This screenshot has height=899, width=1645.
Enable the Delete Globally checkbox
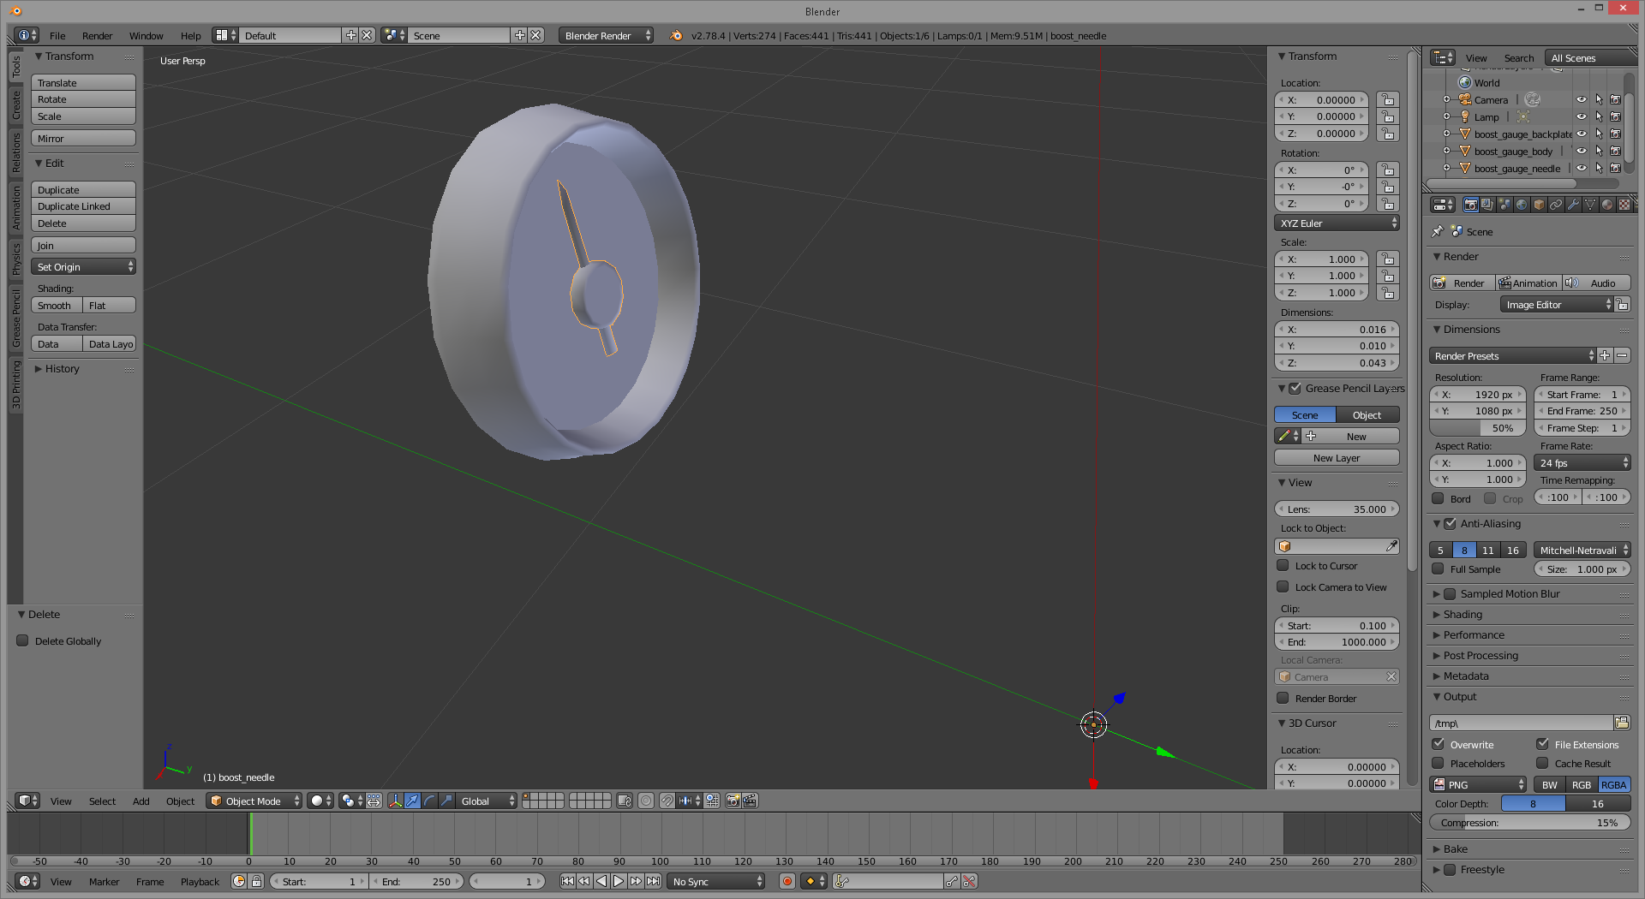(x=23, y=640)
